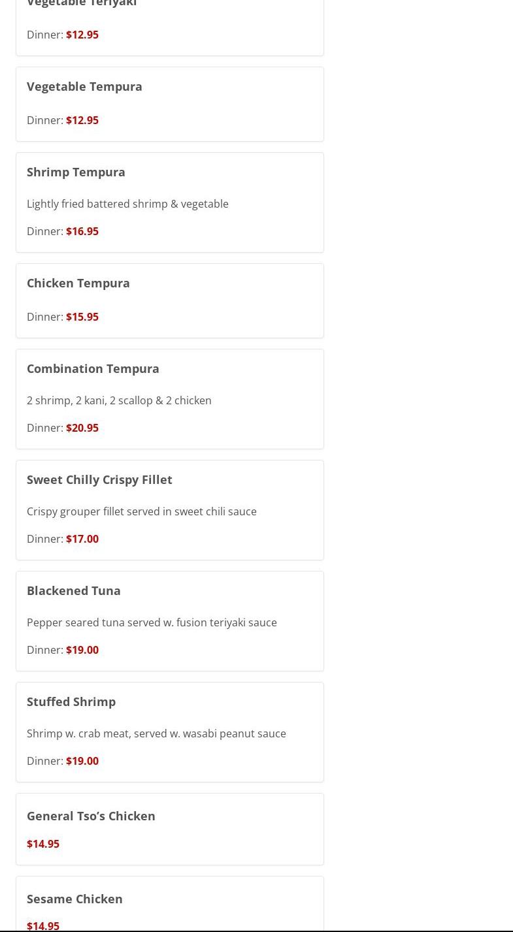Click the Chicken Tempura heading
This screenshot has height=932, width=513.
click(x=78, y=283)
